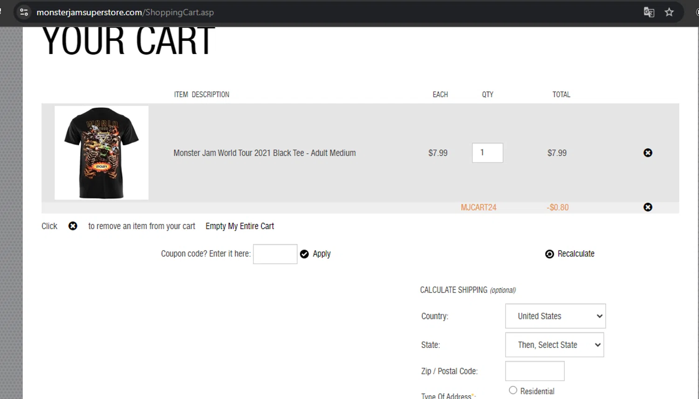Open the Then, Select State dropdown
This screenshot has width=699, height=399.
555,345
